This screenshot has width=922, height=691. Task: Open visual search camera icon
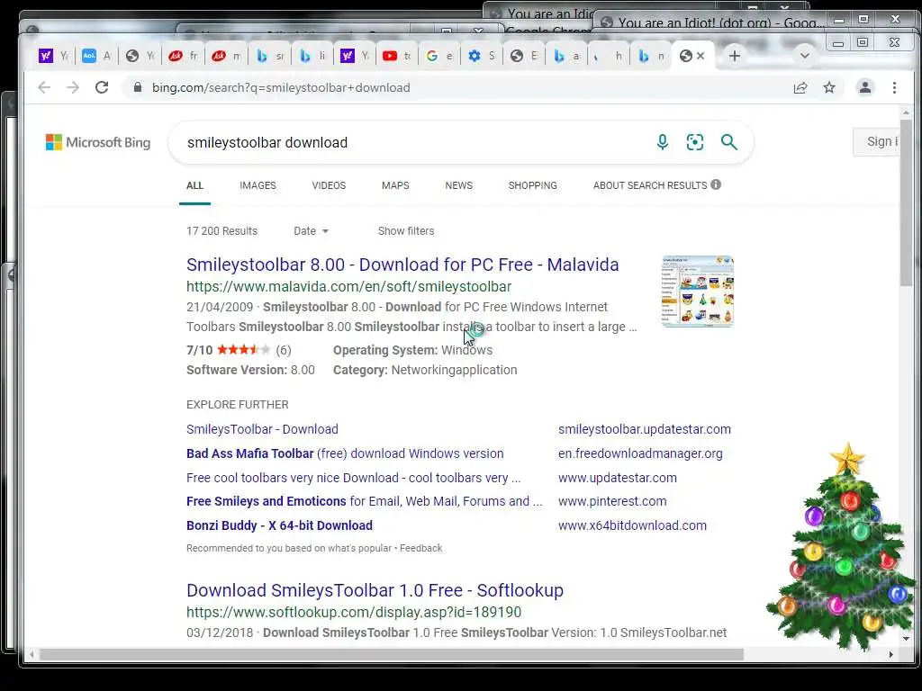pos(695,142)
